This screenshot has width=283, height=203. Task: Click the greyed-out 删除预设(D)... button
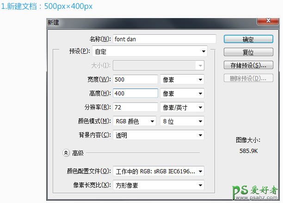[x=248, y=78]
